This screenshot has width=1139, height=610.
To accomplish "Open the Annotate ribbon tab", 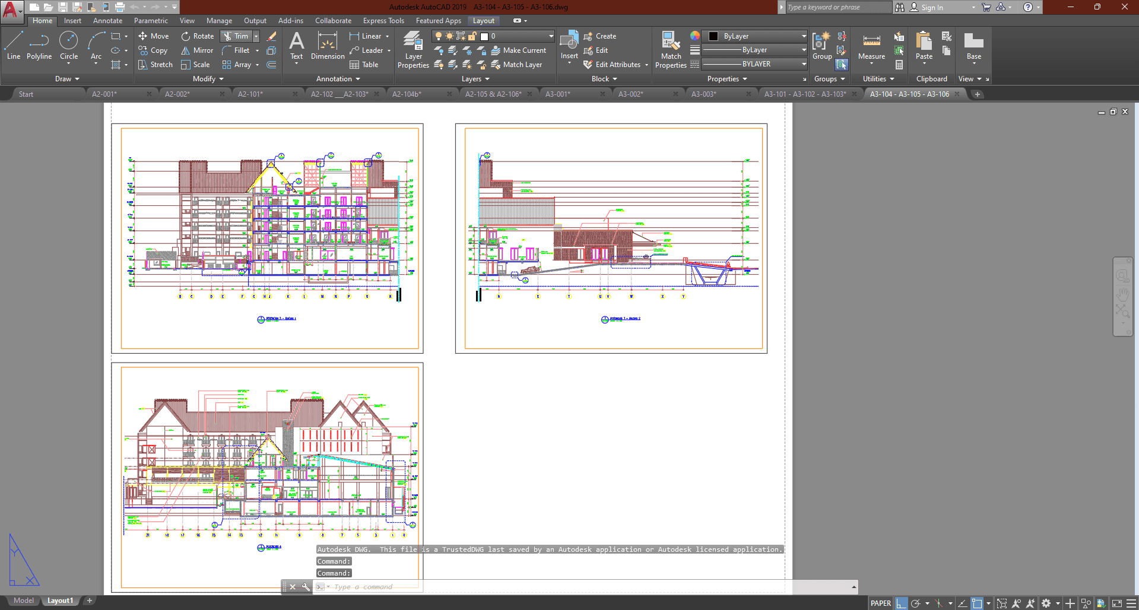I will click(x=107, y=21).
